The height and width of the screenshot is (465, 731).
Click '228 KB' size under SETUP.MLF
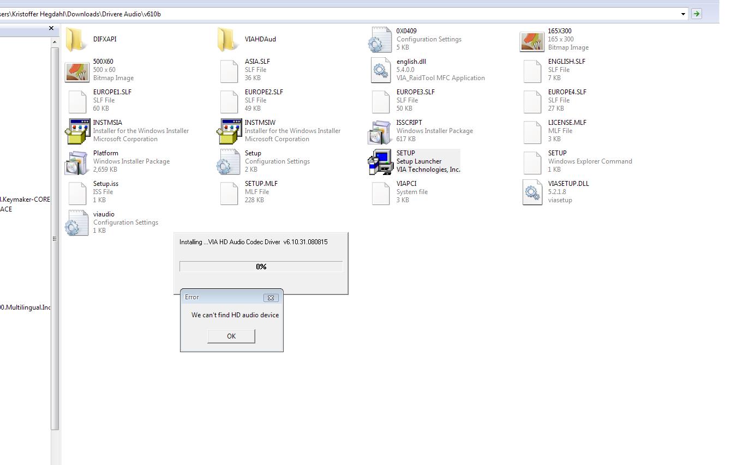(x=254, y=200)
